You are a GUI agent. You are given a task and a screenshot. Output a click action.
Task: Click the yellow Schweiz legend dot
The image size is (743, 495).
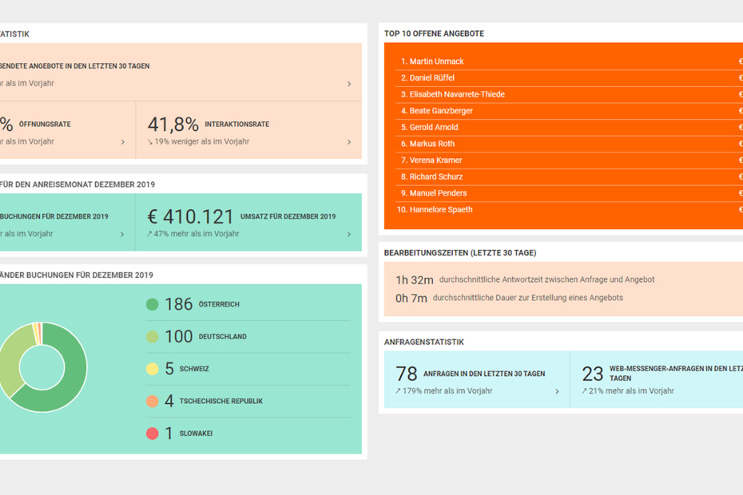[x=152, y=369]
